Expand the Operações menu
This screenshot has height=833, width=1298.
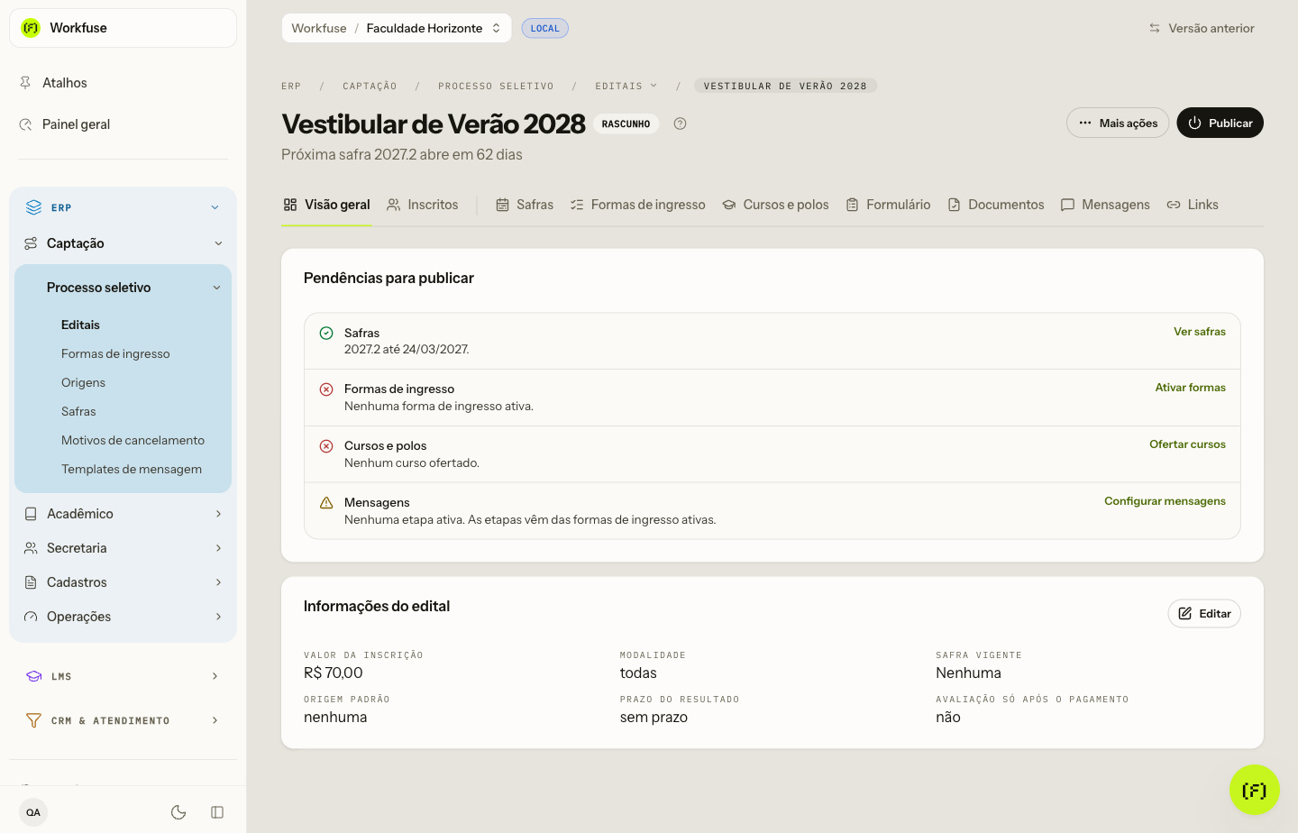123,617
